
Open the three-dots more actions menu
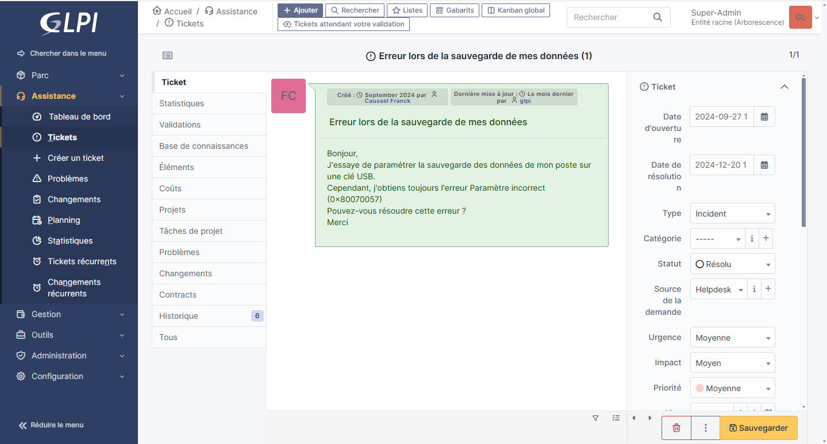coord(705,428)
